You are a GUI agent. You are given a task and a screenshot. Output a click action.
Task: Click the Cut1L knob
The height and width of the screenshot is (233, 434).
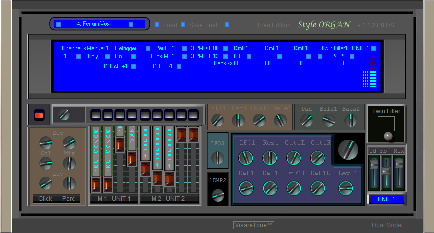(x=294, y=158)
